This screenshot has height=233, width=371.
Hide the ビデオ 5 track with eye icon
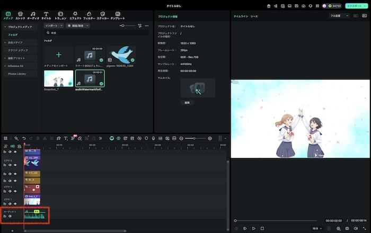click(x=15, y=165)
